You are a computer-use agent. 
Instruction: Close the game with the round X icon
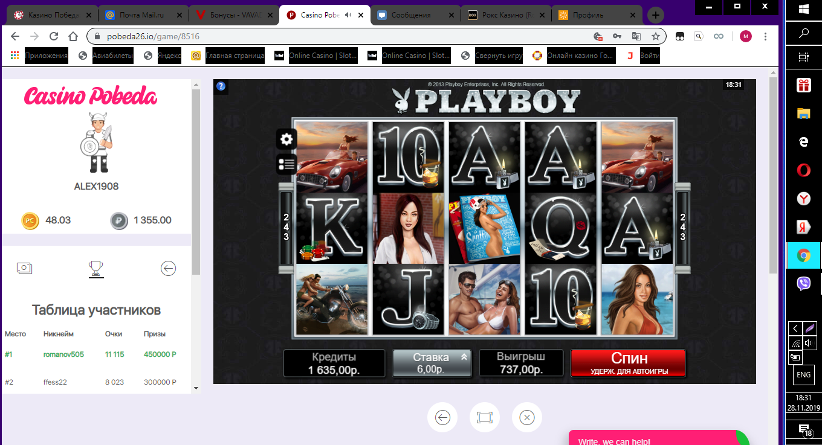[x=527, y=417]
